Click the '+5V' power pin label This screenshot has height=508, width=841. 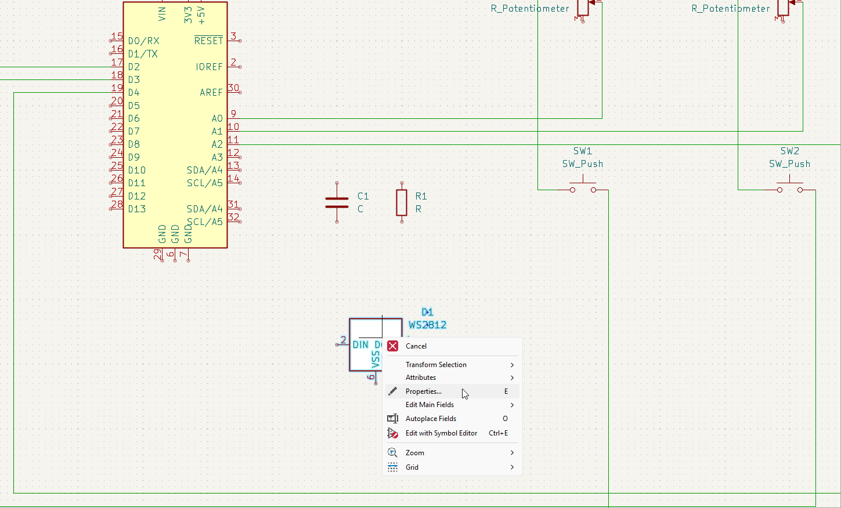[x=201, y=16]
